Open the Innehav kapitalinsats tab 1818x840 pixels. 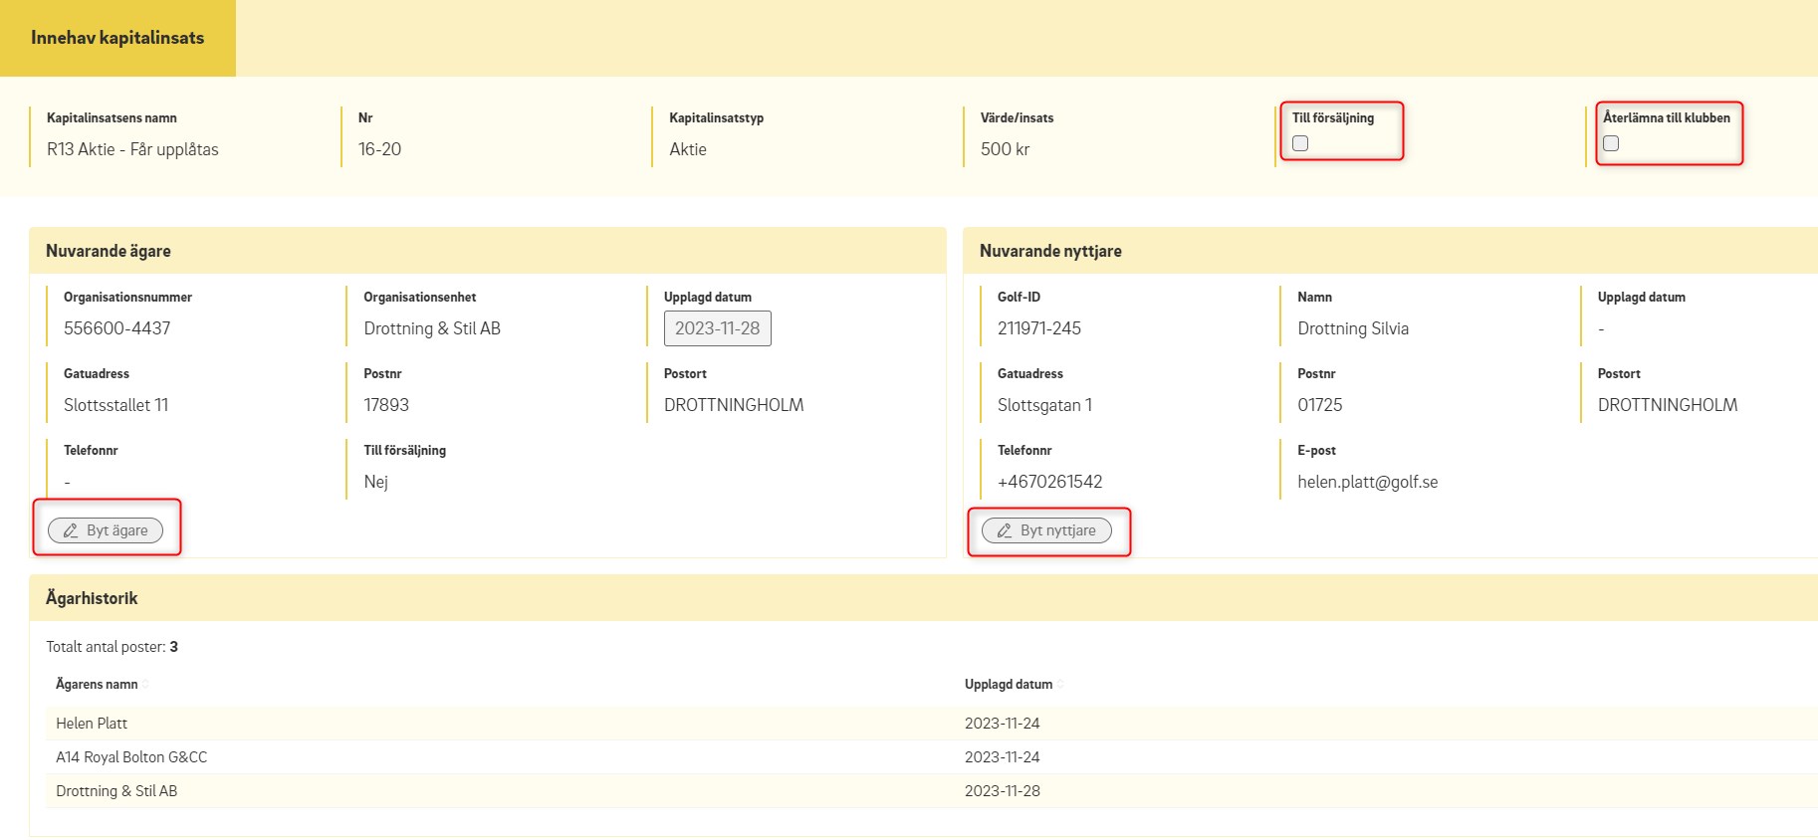tap(117, 38)
